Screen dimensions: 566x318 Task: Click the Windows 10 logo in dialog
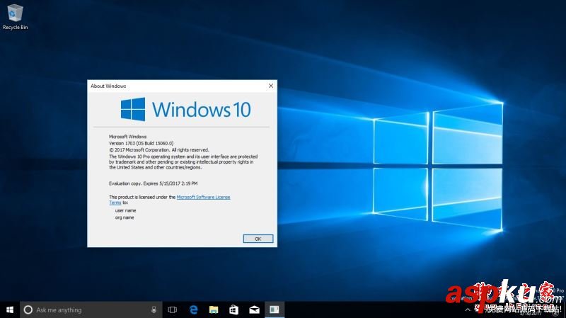(185, 109)
